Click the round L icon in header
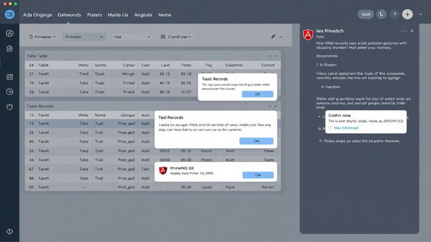Viewport: 431px width, 242px height. 381,14
